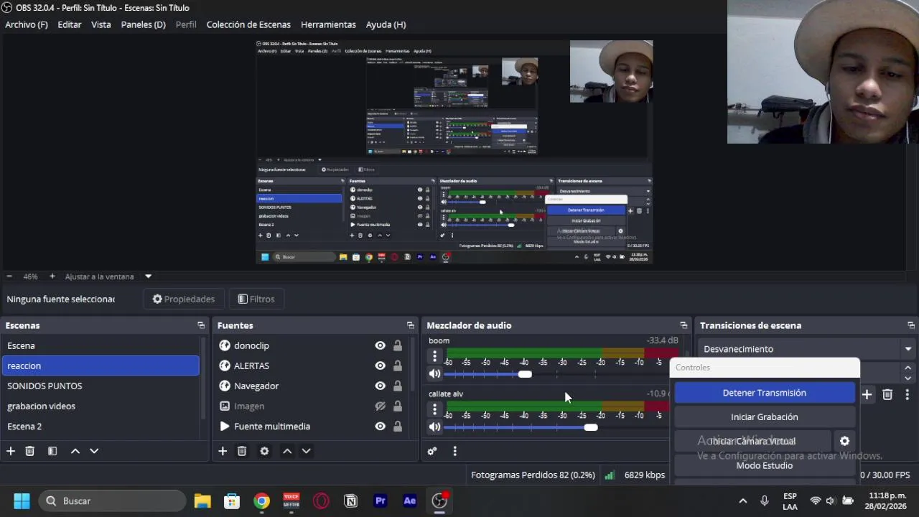Open transition properties three dots

coord(908,394)
